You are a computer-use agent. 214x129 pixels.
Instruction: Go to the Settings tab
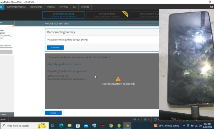pyautogui.click(x=64, y=7)
